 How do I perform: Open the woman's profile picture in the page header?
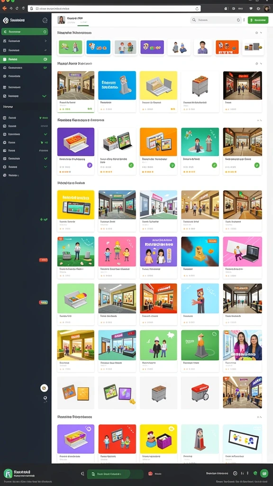tap(61, 20)
